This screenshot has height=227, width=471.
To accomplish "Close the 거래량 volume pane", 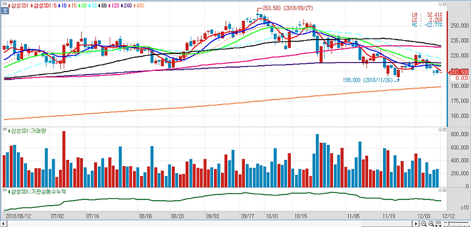I will (x=444, y=130).
